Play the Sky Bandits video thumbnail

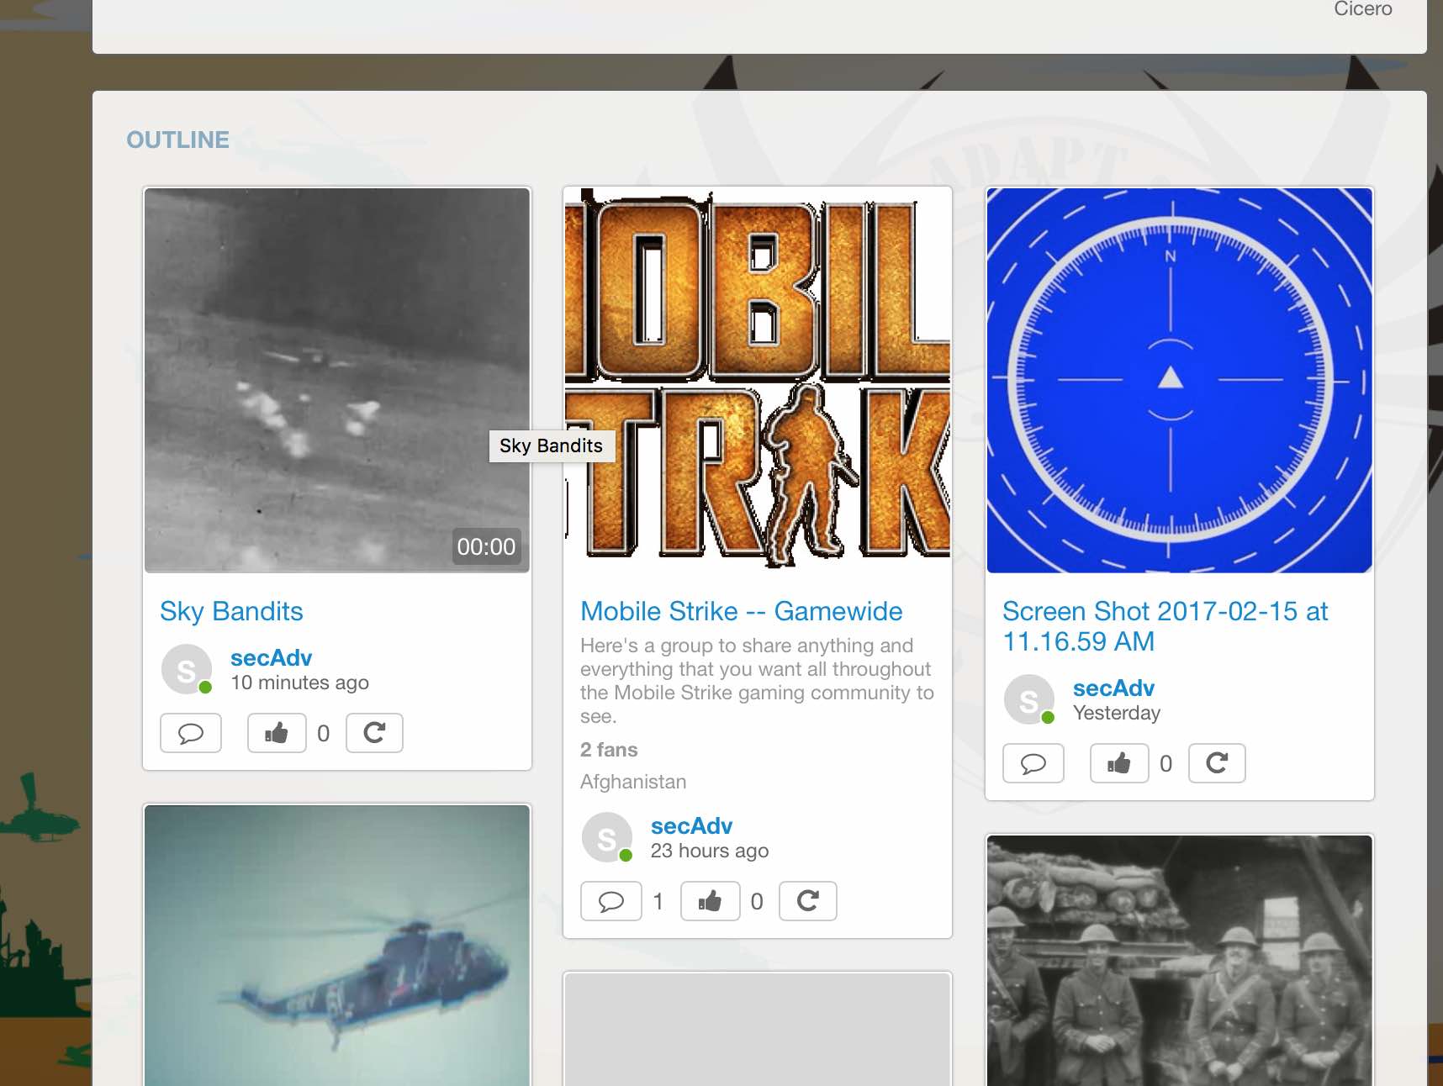pos(337,380)
